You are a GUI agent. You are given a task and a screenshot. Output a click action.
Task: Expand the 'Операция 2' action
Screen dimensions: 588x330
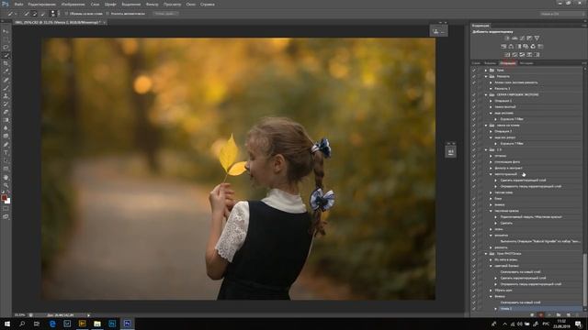(491, 131)
